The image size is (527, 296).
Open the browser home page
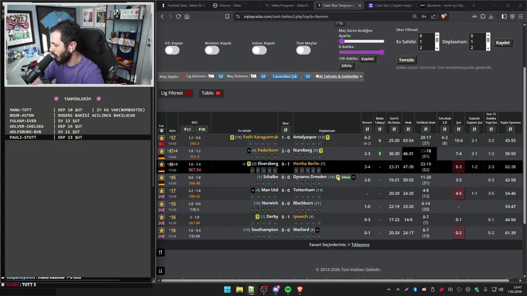tap(187, 16)
